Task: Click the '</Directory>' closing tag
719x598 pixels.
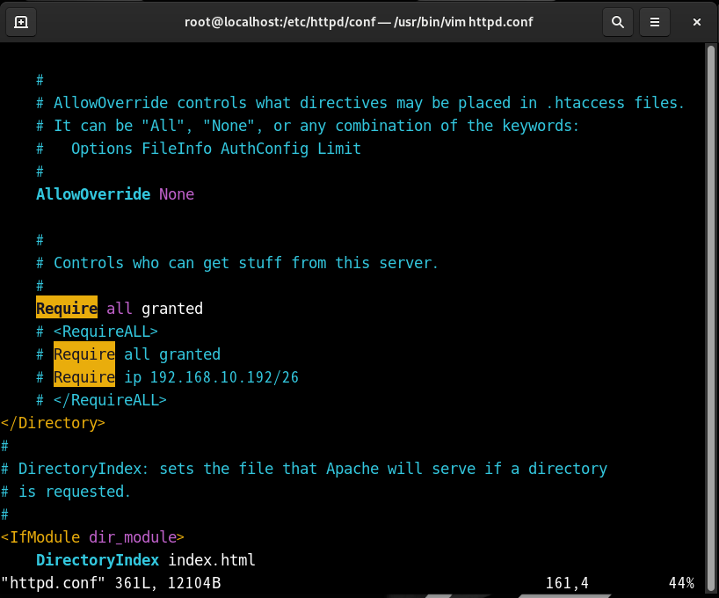Action: tap(53, 423)
